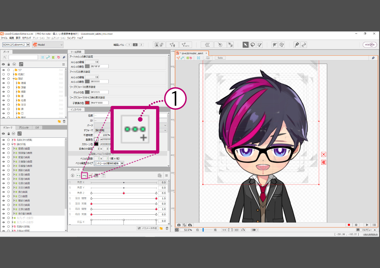Collapse the 頭部 folder
The height and width of the screenshot is (268, 380).
(14, 79)
